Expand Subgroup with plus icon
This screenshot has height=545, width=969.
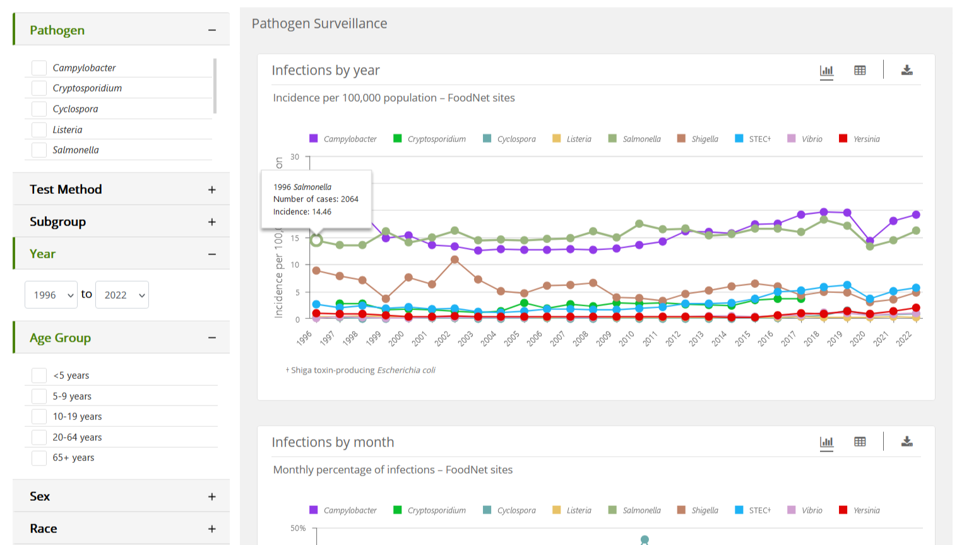(x=212, y=222)
